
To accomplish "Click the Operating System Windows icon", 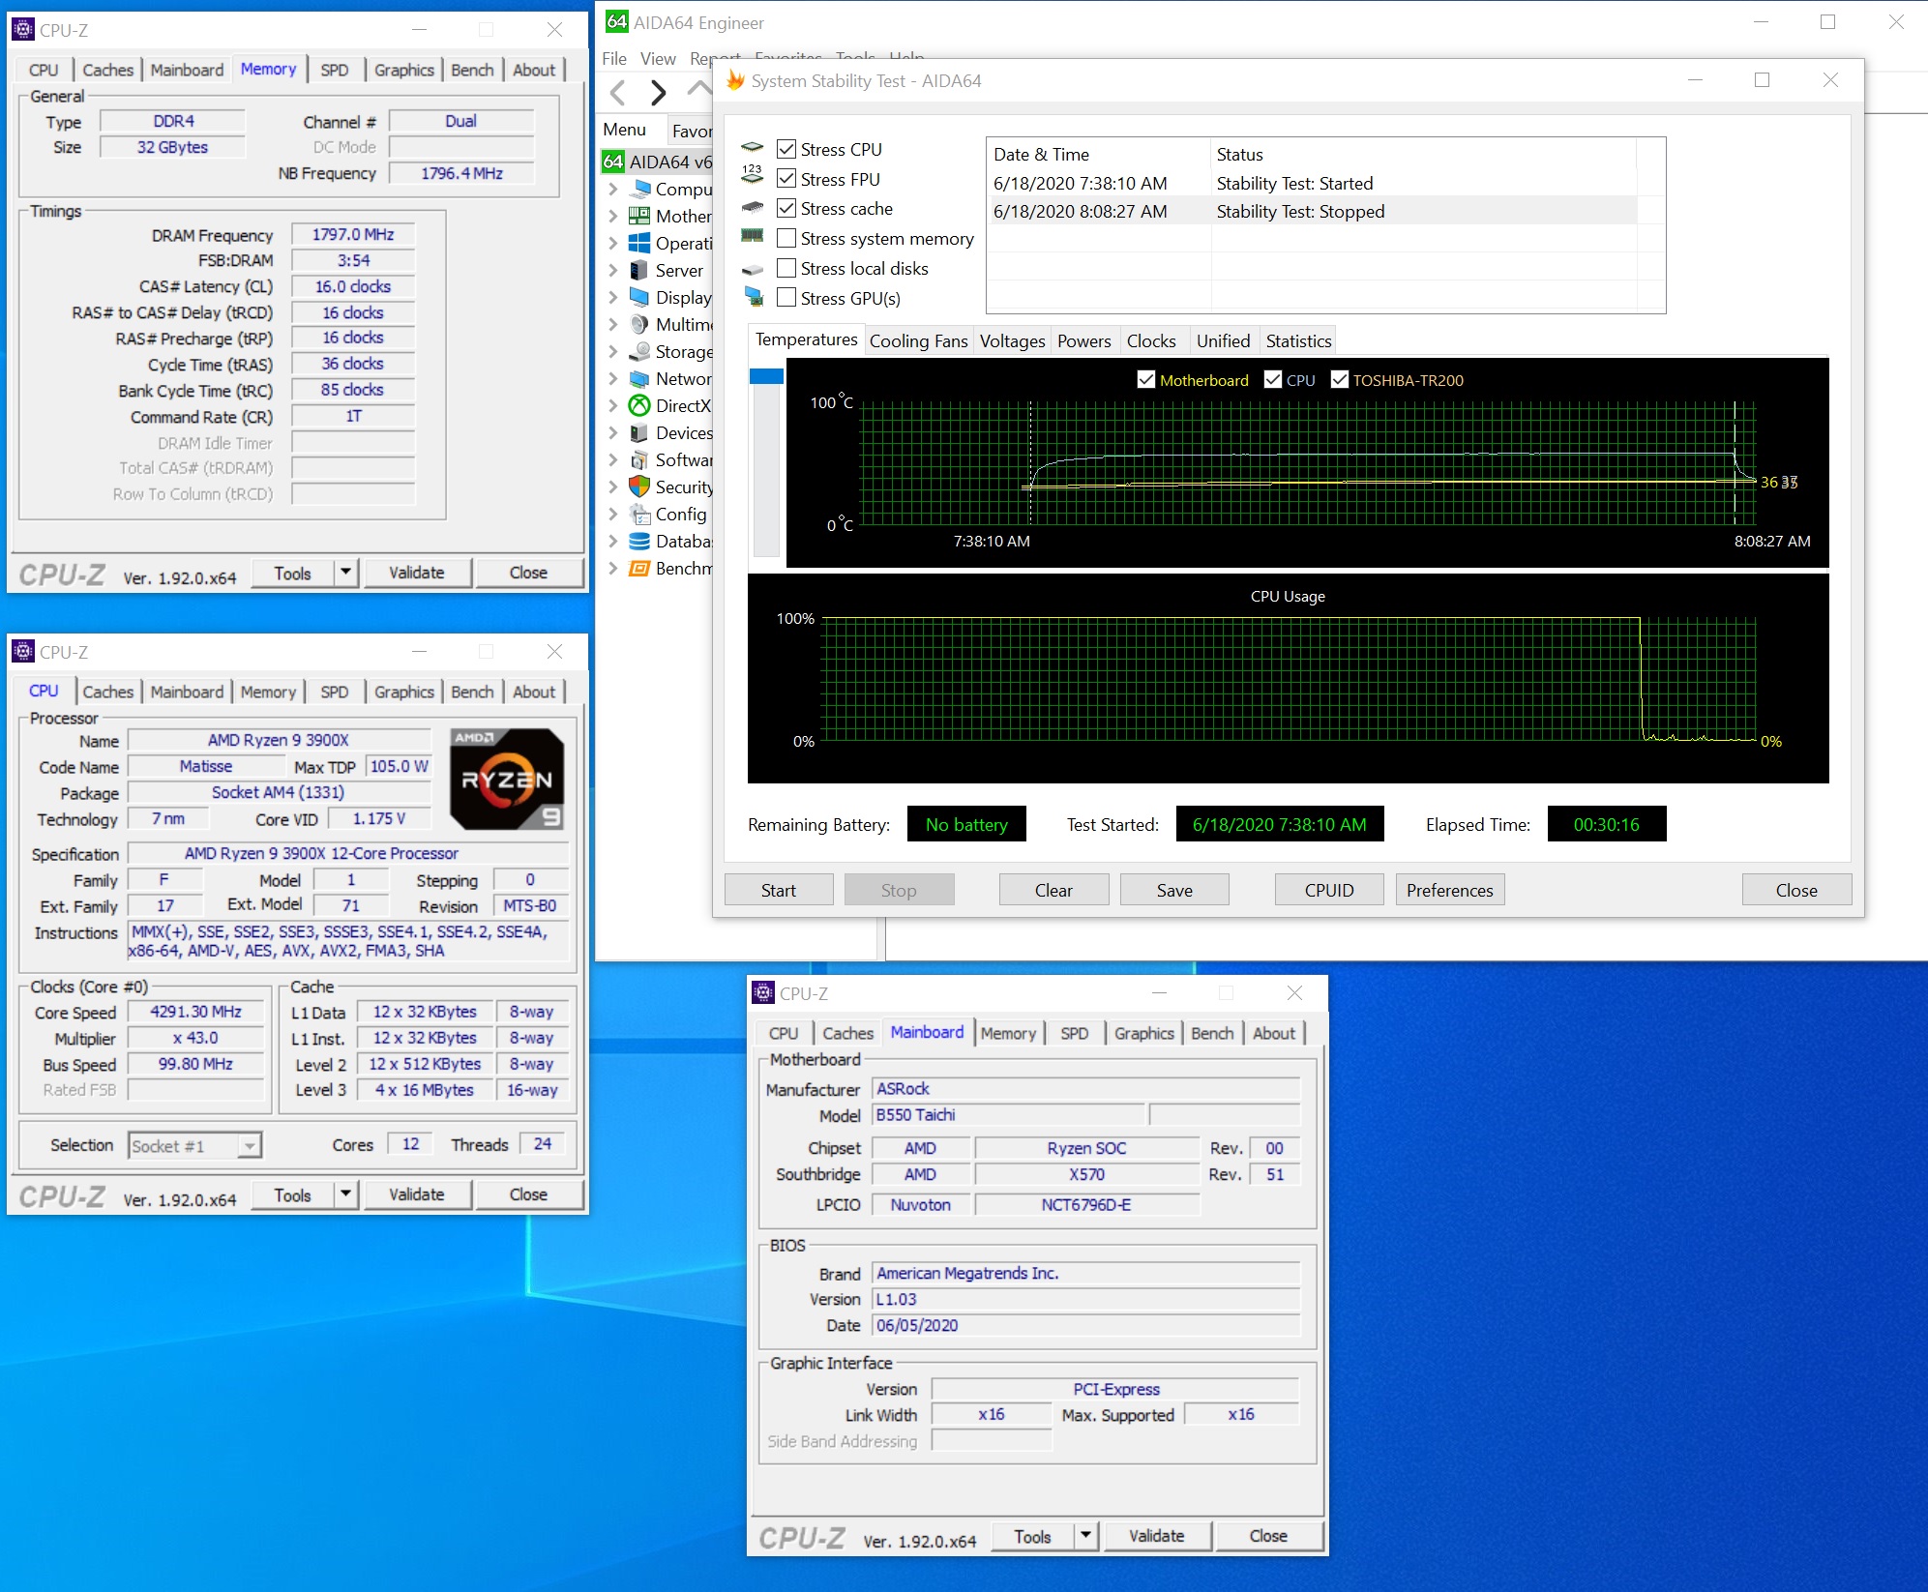I will (638, 244).
